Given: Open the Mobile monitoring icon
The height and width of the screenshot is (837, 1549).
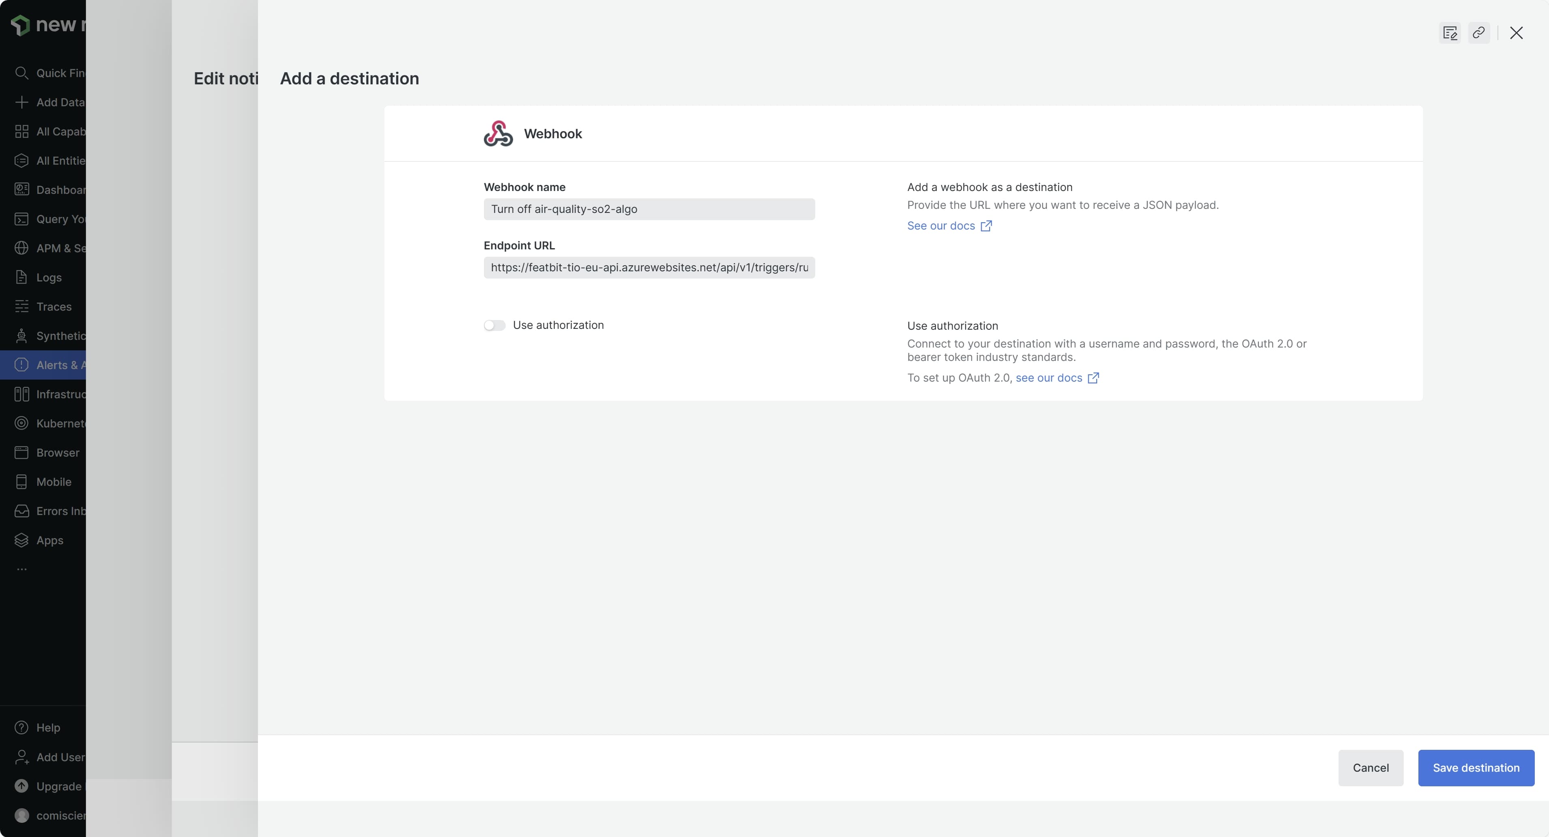Looking at the screenshot, I should [x=21, y=482].
